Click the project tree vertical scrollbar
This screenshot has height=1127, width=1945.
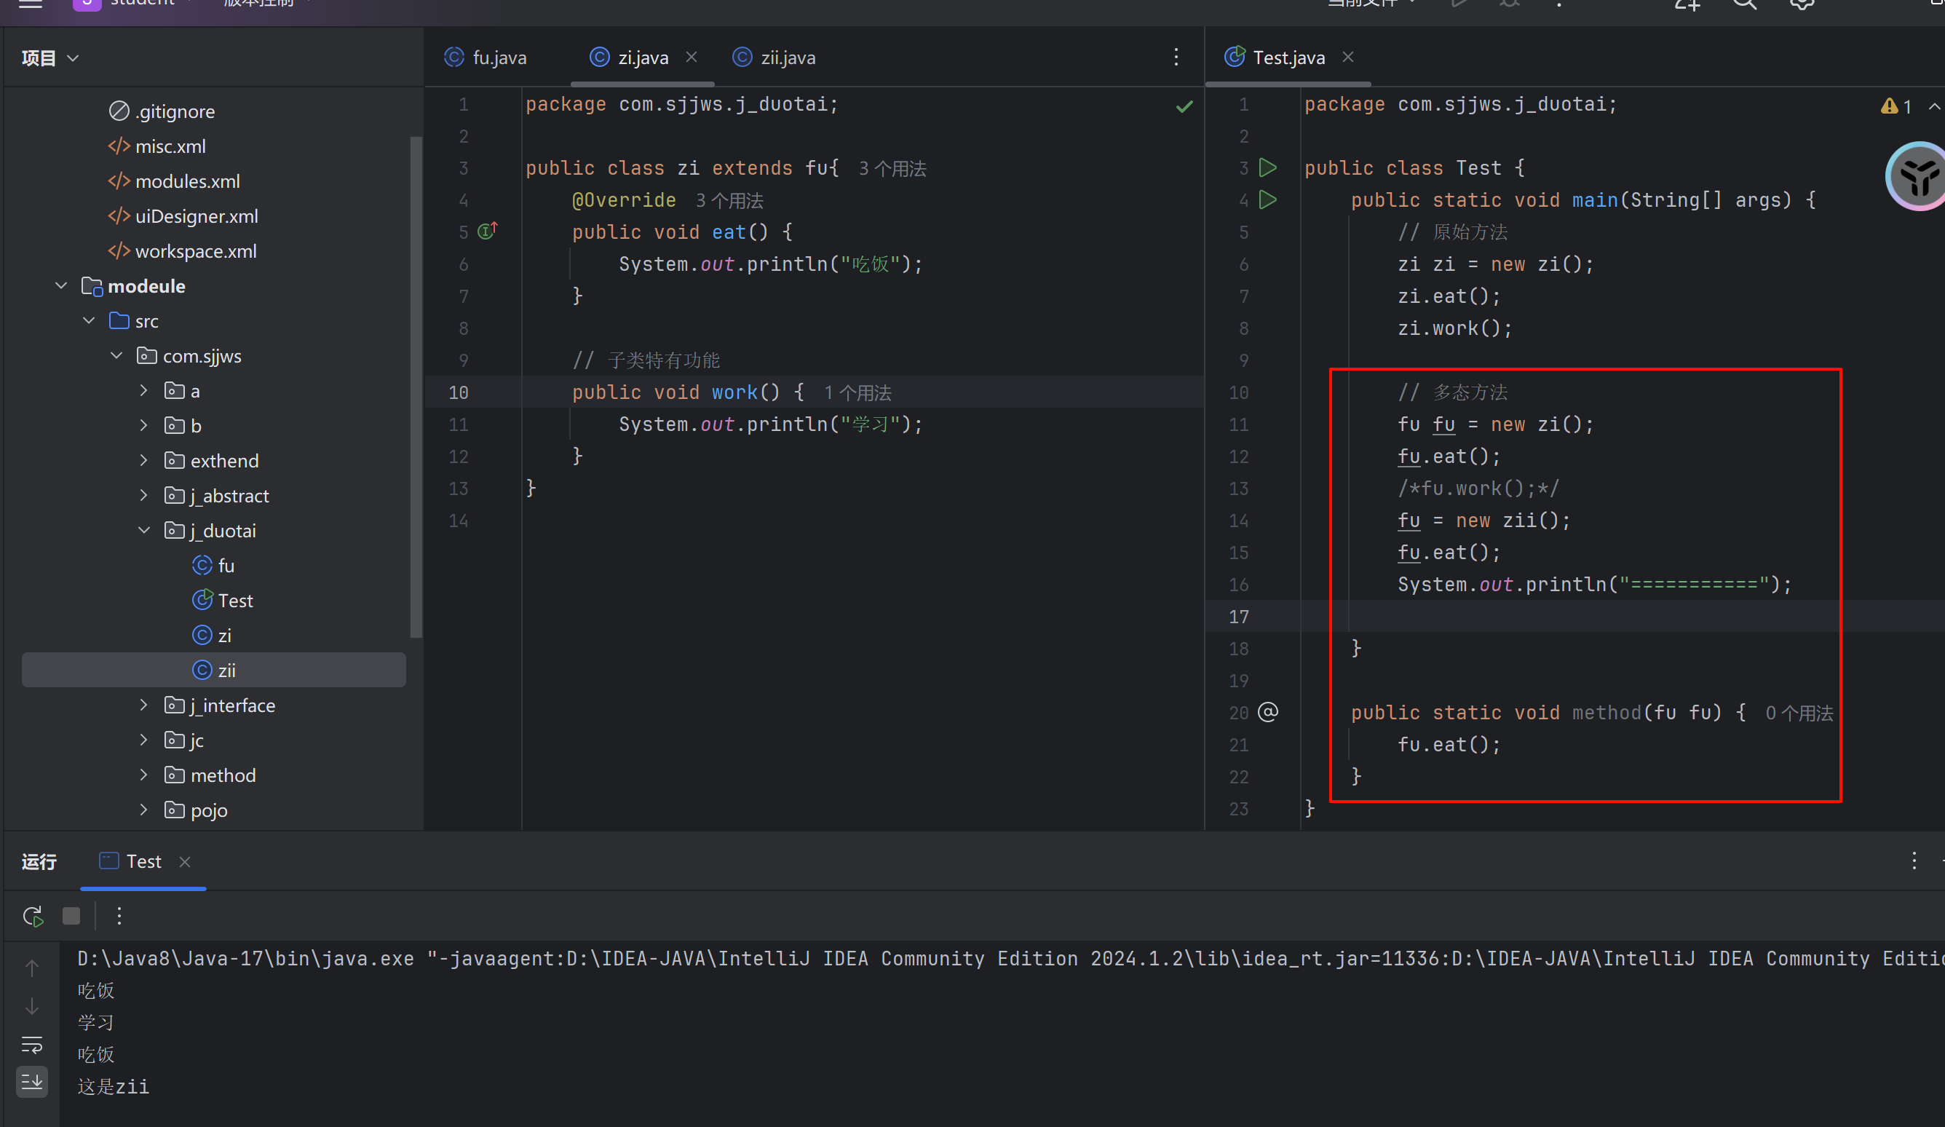(416, 386)
